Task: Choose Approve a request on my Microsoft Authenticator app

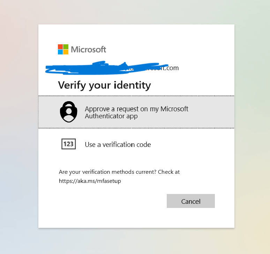Action: pyautogui.click(x=136, y=112)
